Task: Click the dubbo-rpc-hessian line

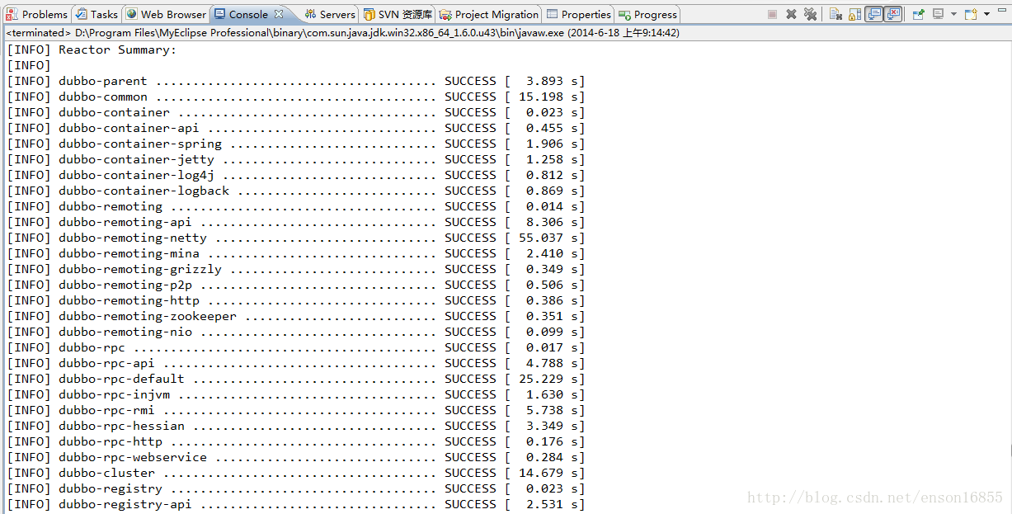Action: tap(296, 426)
